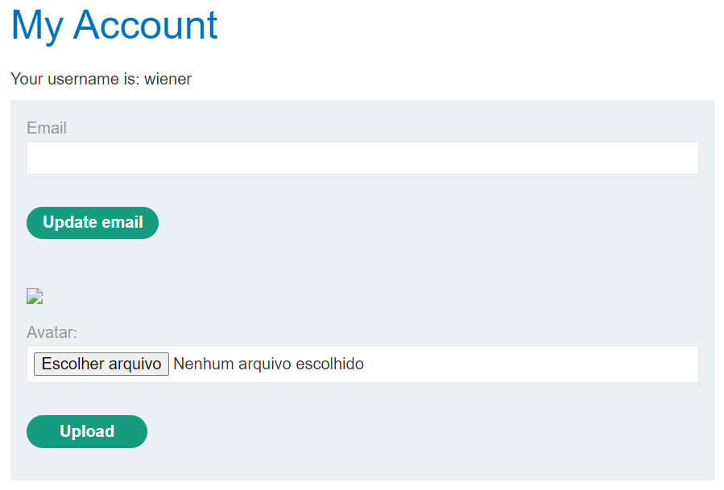Click the broken avatar image icon
The image size is (724, 490).
pyautogui.click(x=34, y=297)
